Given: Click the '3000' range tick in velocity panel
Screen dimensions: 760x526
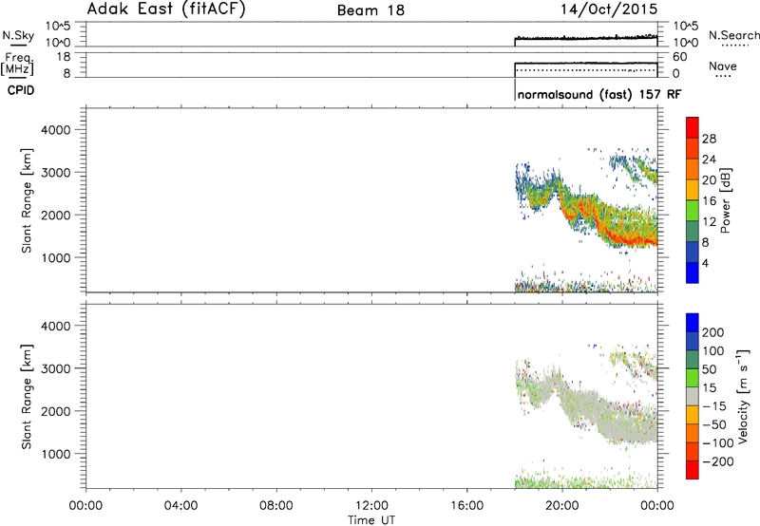Looking at the screenshot, I should 56,368.
